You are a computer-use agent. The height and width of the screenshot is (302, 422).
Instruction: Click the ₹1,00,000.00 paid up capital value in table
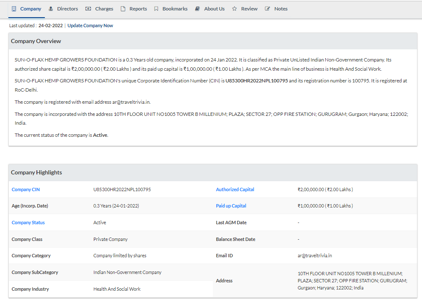[325, 206]
